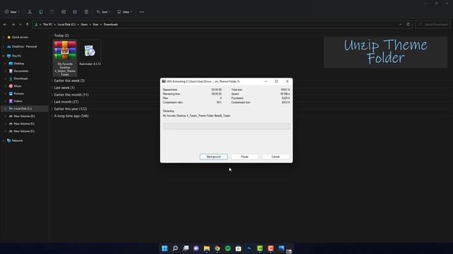This screenshot has width=453, height=254.
Task: Select Local Disk (C:) in sidebar
Action: point(23,109)
